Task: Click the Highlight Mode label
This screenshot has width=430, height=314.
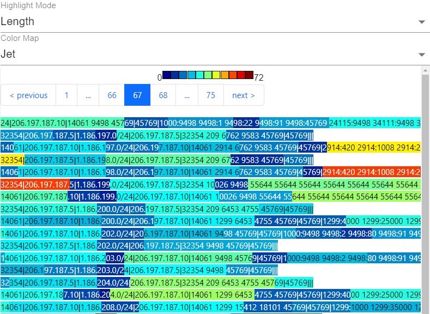Action: pos(28,5)
